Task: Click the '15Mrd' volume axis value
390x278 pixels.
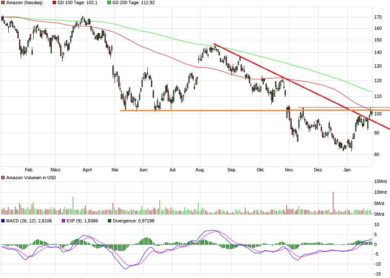Action: tap(380, 181)
